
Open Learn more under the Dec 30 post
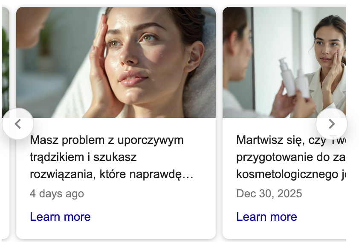tap(266, 217)
